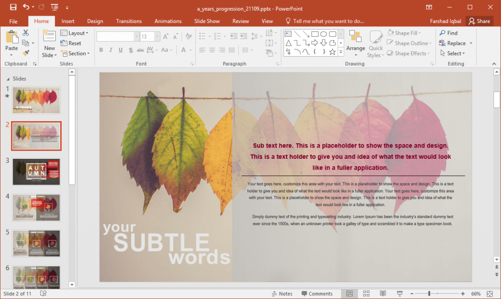The image size is (501, 299).
Task: Toggle the Notes pane
Action: click(283, 294)
